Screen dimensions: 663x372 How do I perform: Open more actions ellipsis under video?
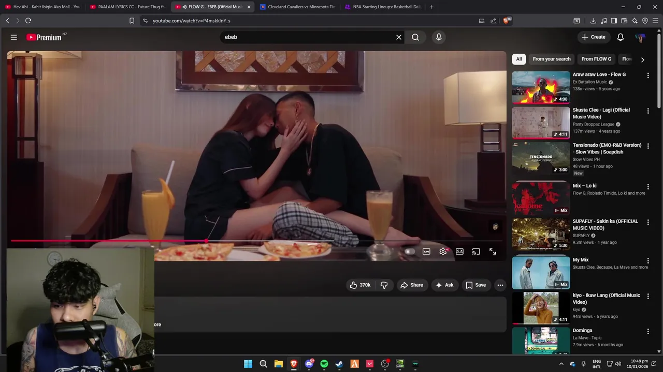[x=500, y=285]
